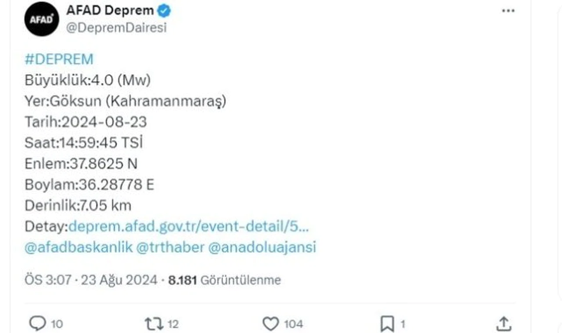
Task: Click the blue verified badge
Action: tap(165, 11)
